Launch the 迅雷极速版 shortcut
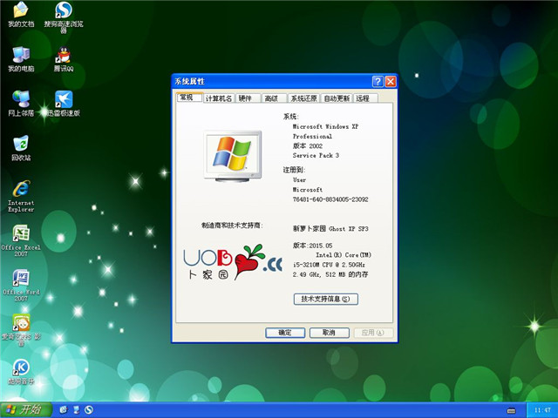 pyautogui.click(x=64, y=104)
